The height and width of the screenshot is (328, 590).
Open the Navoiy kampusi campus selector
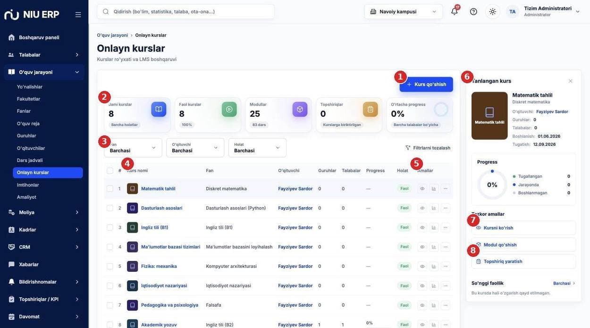click(404, 12)
